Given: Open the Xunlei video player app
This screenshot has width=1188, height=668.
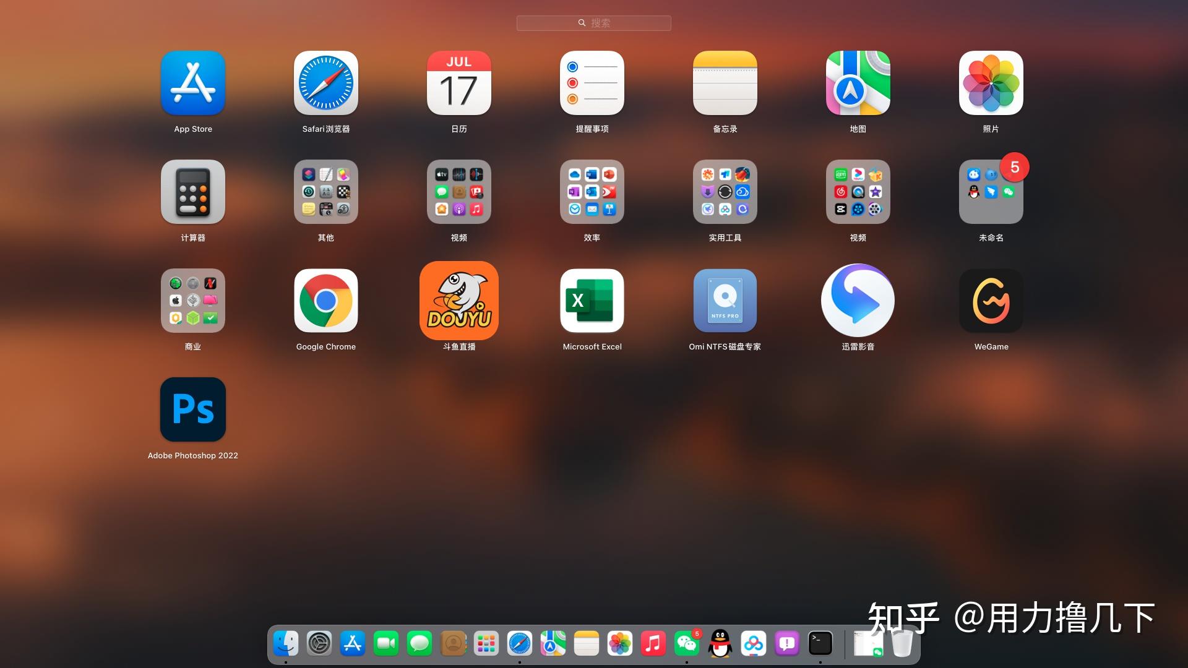Looking at the screenshot, I should [x=858, y=301].
